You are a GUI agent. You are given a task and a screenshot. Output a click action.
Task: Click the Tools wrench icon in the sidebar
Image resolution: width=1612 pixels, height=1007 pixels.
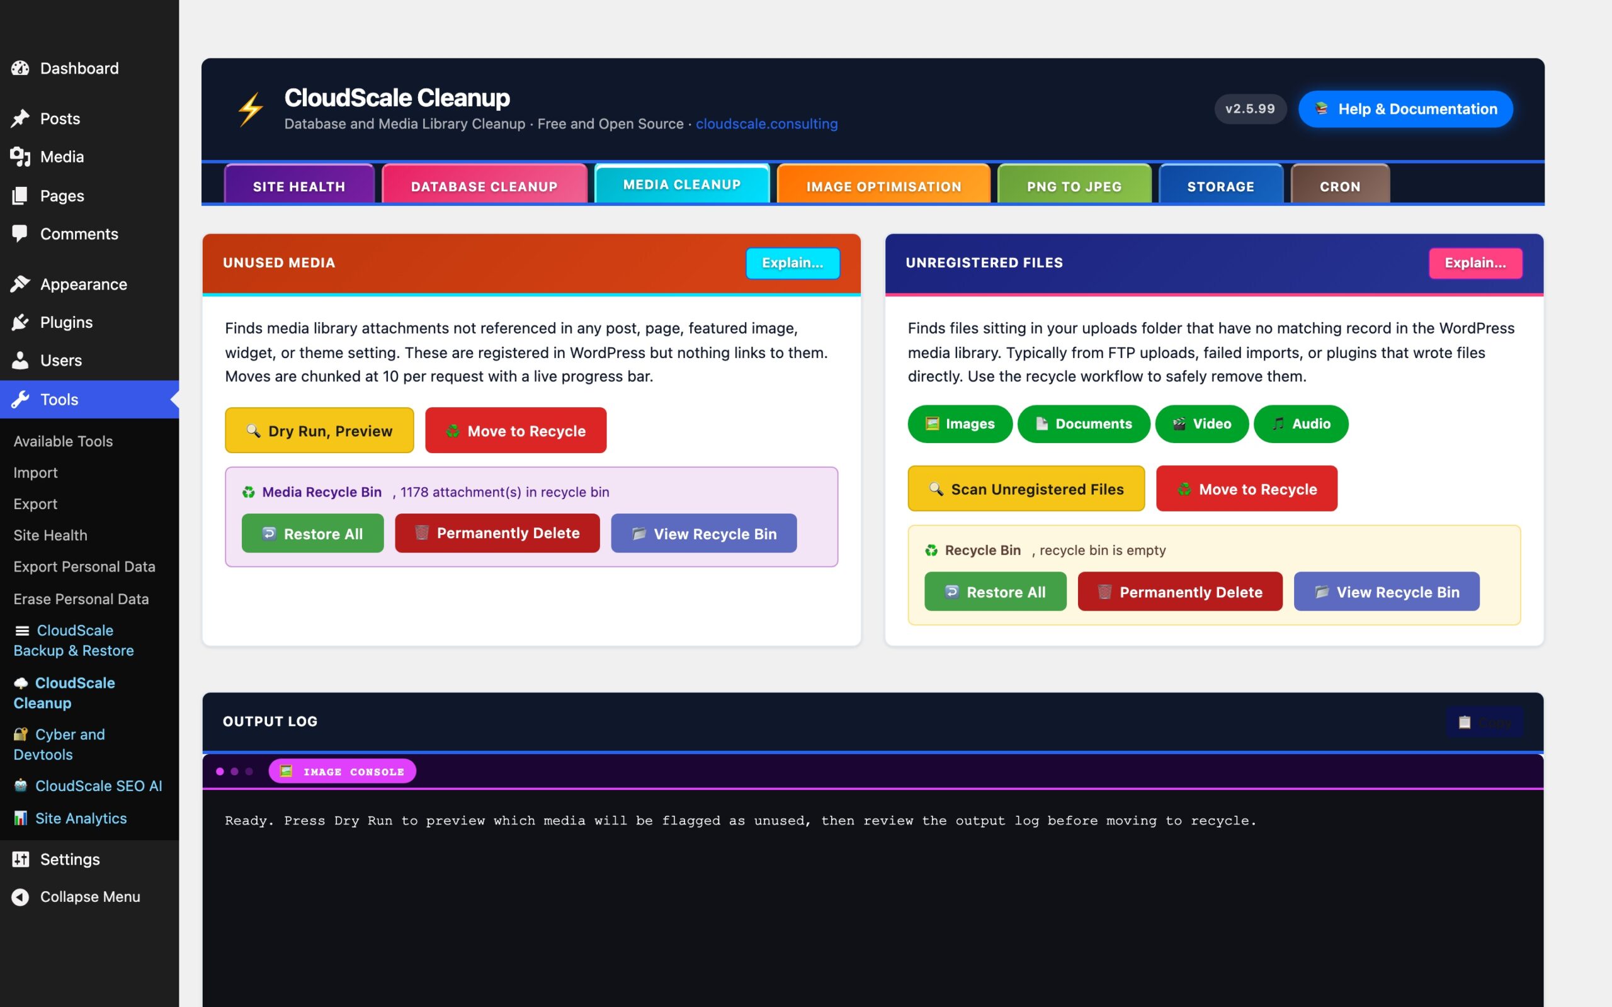20,400
